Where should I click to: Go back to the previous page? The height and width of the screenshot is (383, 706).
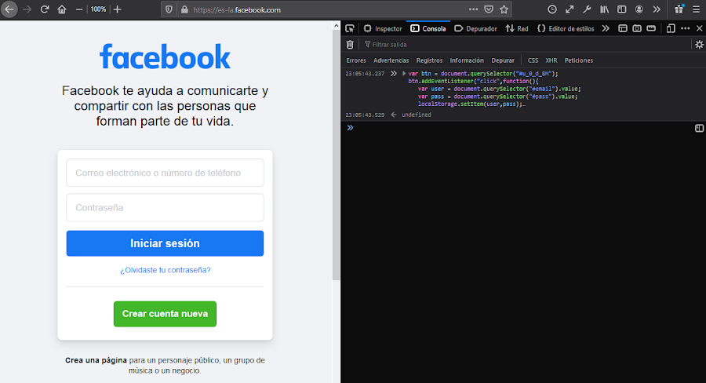click(9, 9)
